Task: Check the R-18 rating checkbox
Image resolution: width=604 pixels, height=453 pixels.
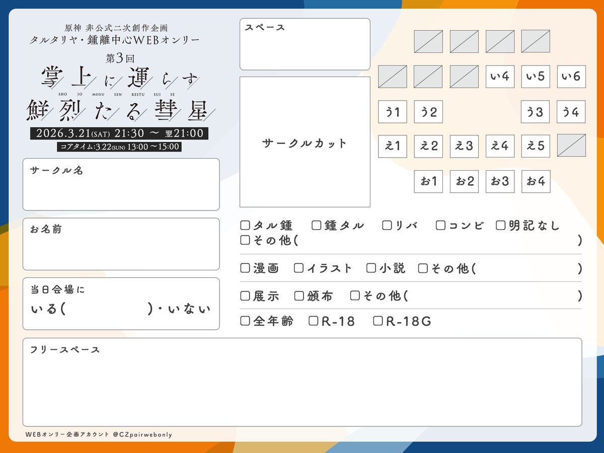Action: (315, 321)
